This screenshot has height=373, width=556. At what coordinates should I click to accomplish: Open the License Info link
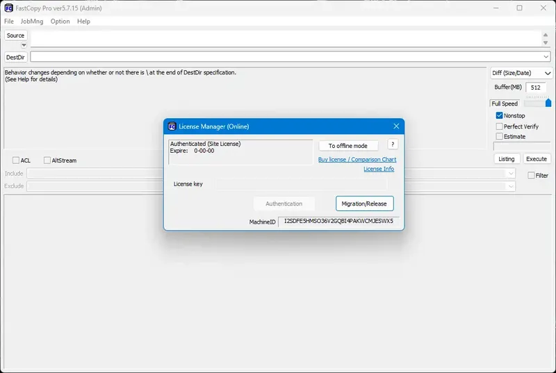click(x=379, y=169)
